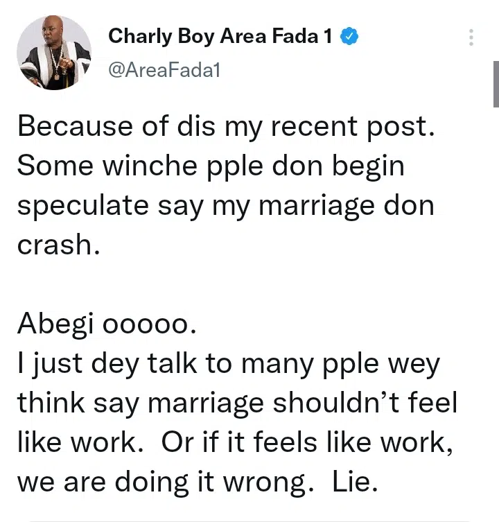Open the tweet's three-dot more options menu
Image resolution: width=499 pixels, height=522 pixels.
coord(471,37)
